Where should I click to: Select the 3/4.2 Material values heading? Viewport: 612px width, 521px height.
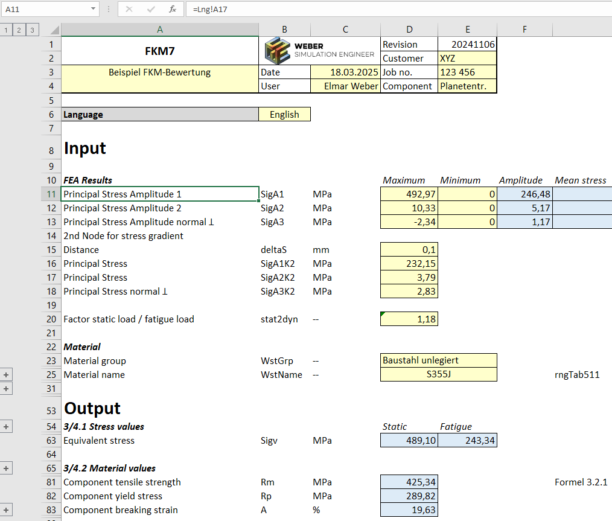point(110,468)
